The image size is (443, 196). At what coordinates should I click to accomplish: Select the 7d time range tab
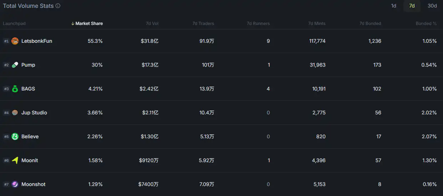[x=412, y=6]
